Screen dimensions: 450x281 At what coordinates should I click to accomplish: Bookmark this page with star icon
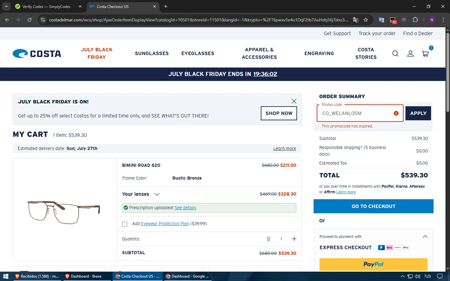click(x=366, y=20)
